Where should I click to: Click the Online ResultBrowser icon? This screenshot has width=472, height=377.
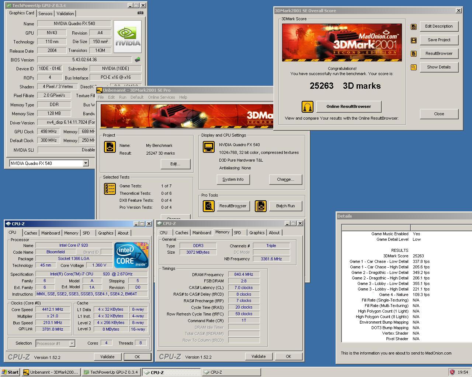(308, 107)
